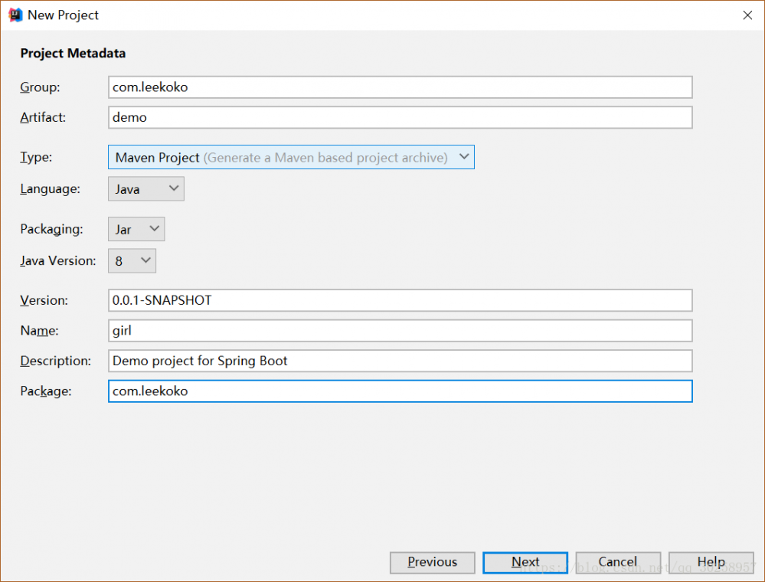This screenshot has width=765, height=582.
Task: Click the Description text field
Action: tap(400, 361)
